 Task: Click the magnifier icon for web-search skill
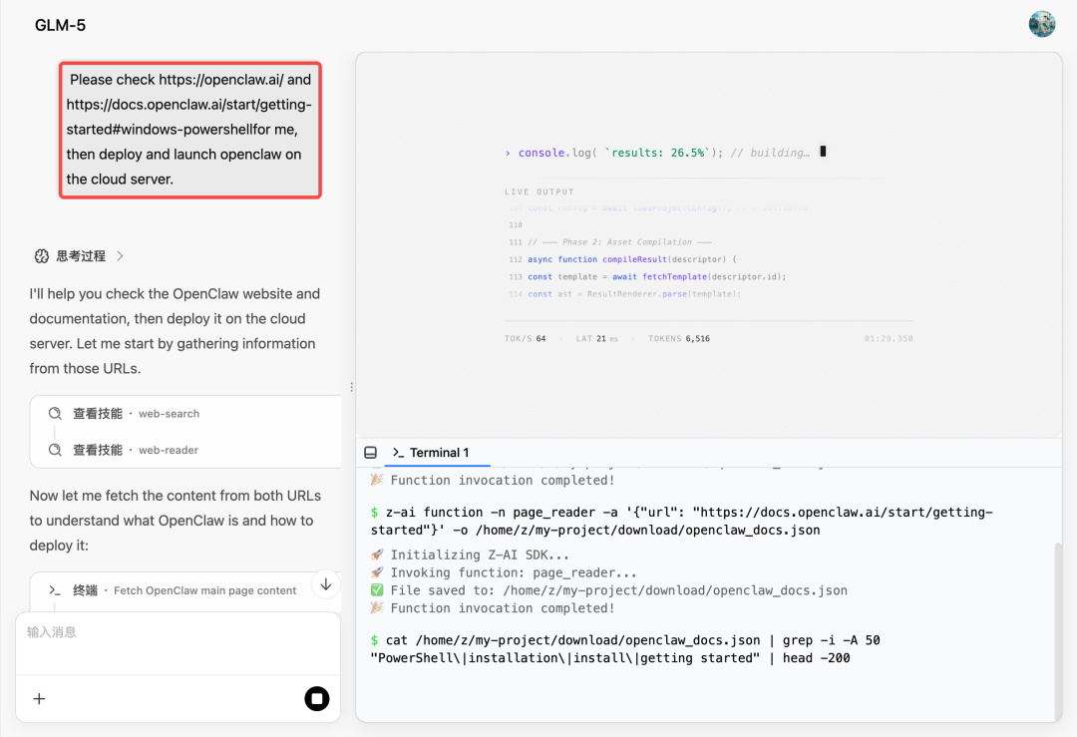(55, 413)
